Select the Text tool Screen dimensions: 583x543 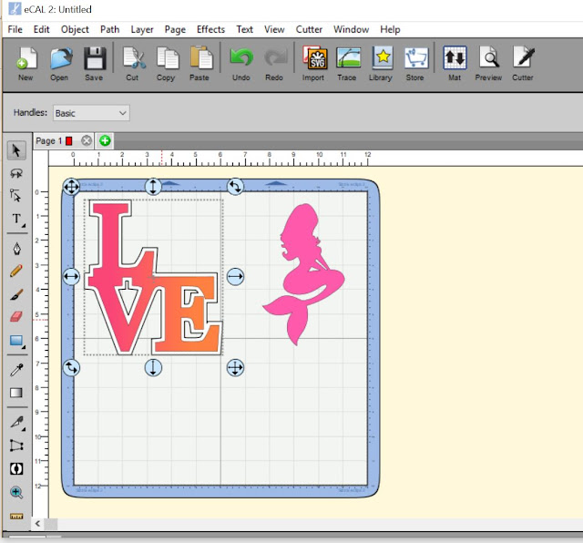(15, 220)
